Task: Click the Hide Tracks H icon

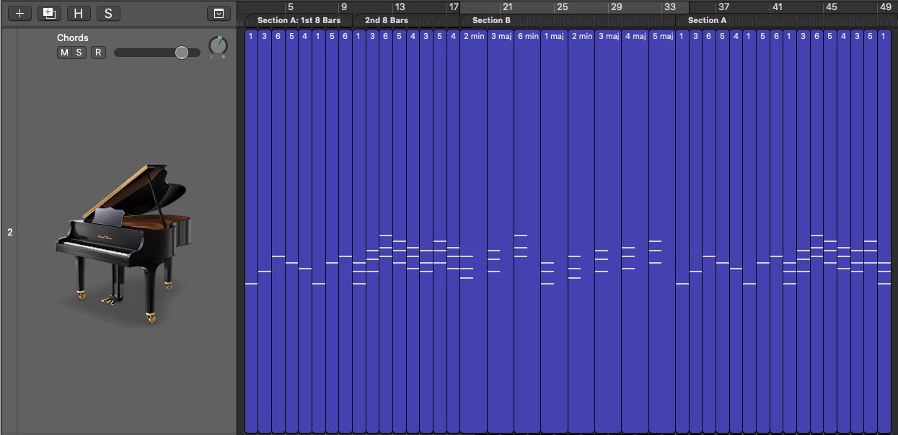Action: click(78, 12)
